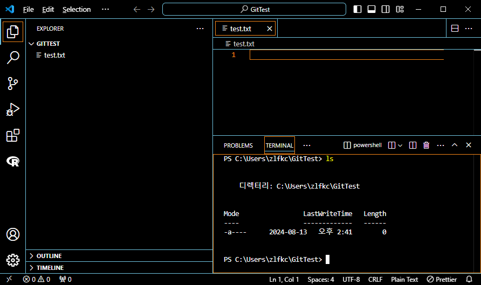Select the test.txt editor tab
481x285 pixels.
click(245, 29)
